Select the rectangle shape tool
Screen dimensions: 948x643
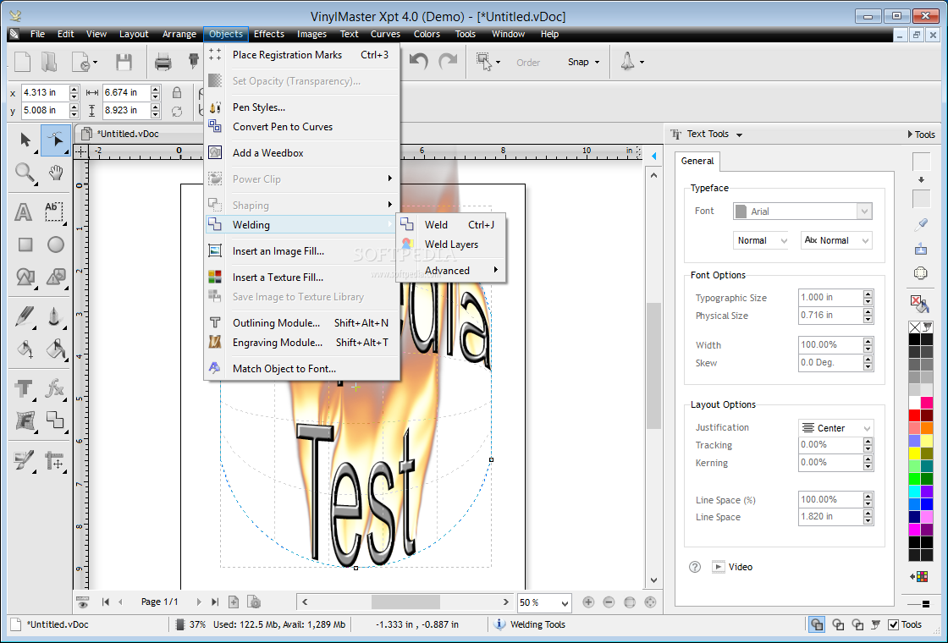[25, 245]
